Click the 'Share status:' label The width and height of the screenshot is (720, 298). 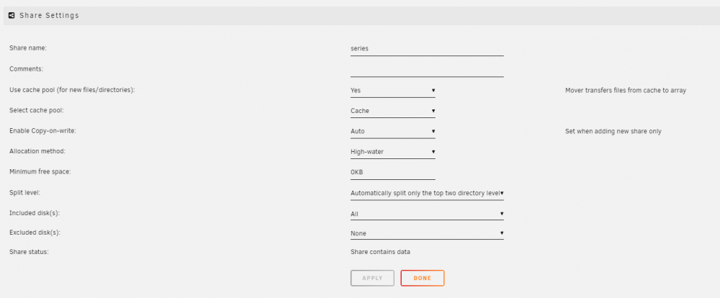(x=29, y=252)
